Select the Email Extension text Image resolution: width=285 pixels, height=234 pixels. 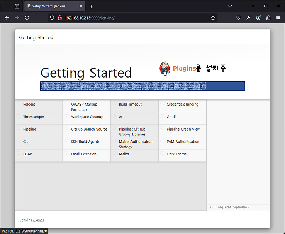coord(84,154)
